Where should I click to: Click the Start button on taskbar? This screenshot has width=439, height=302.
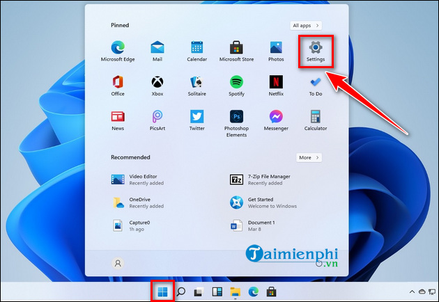click(x=162, y=292)
